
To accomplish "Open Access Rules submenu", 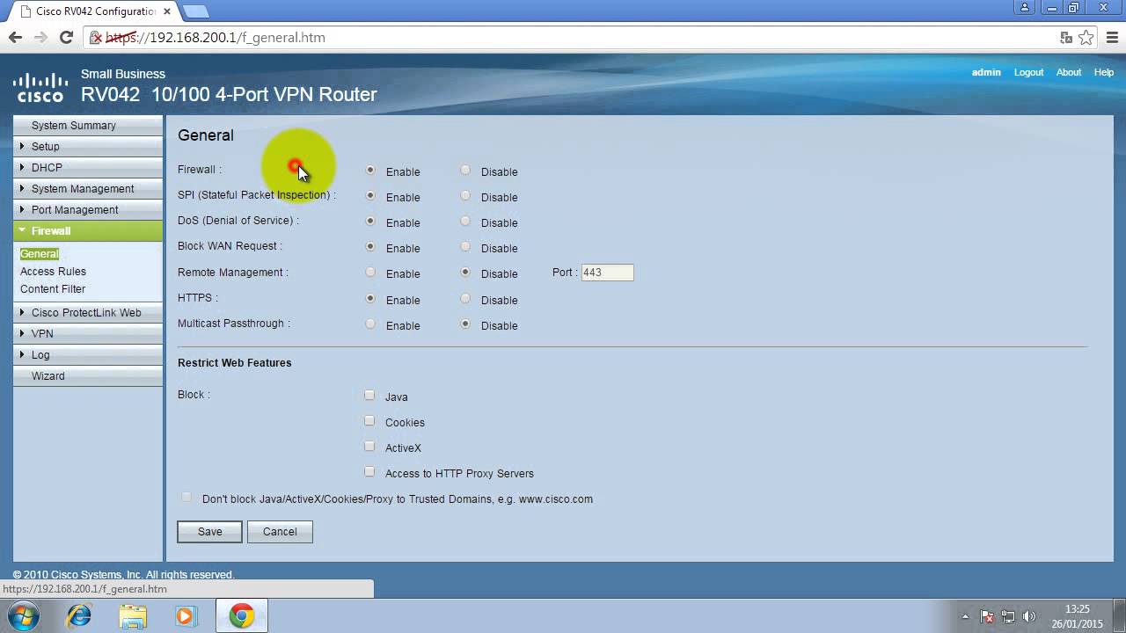I will (x=53, y=272).
